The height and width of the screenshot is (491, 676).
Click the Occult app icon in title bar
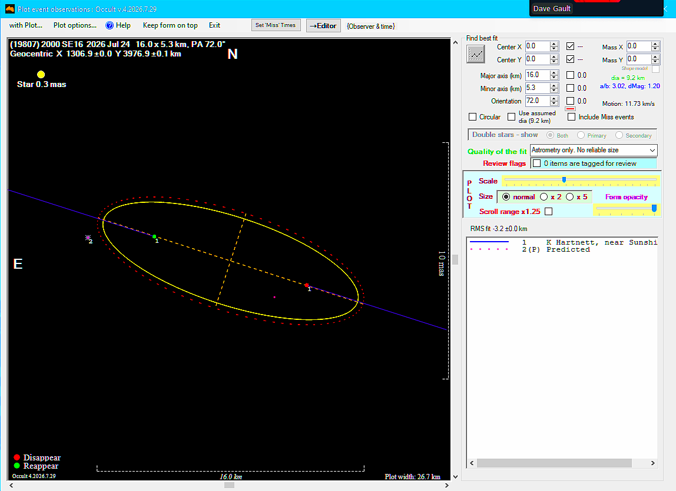coord(9,9)
